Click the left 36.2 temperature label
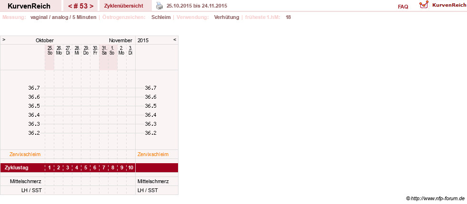Screen dimensions: 467x204 click(x=34, y=133)
